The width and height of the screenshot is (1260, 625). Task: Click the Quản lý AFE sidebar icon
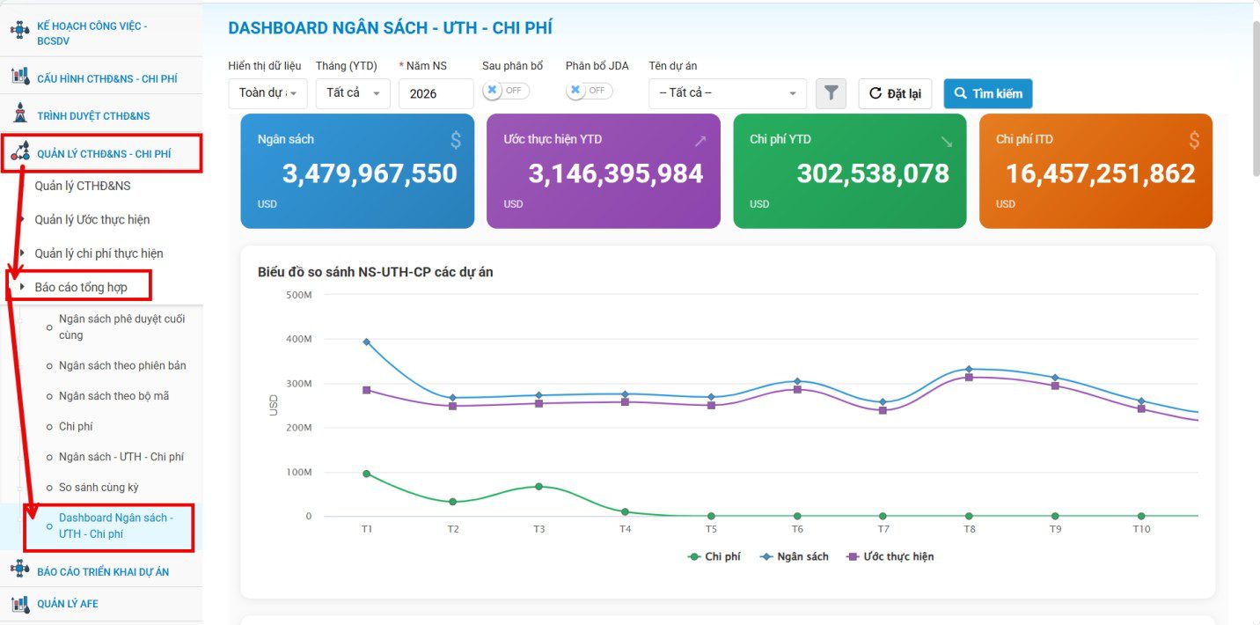point(19,604)
